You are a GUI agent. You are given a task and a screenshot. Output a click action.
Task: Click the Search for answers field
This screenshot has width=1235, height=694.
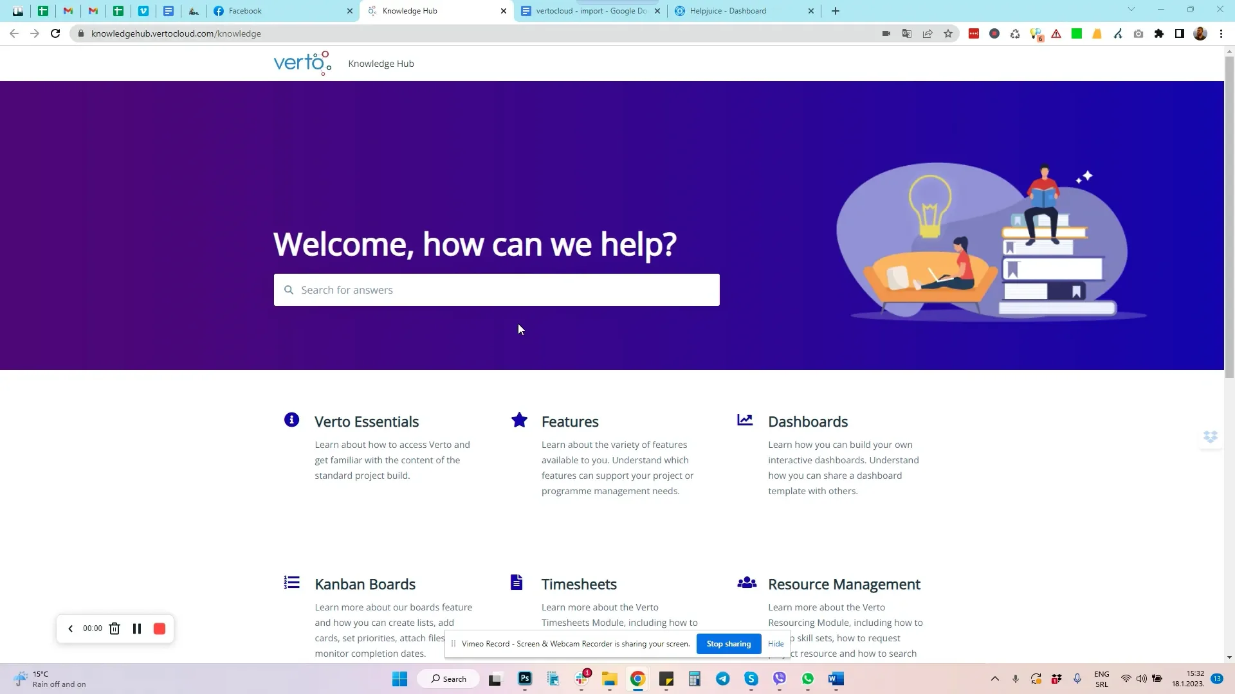(496, 290)
